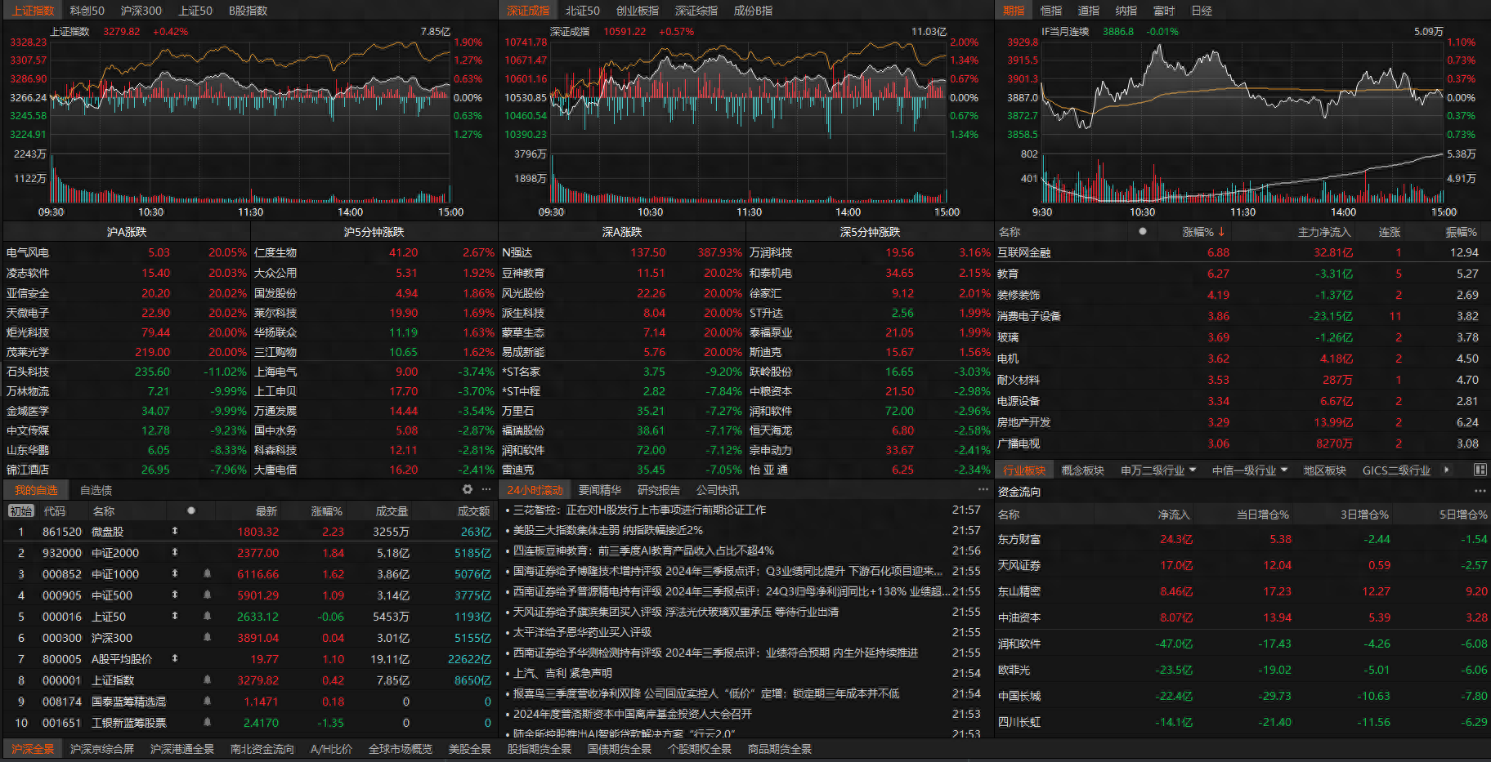Click 深证成指 volume bars area
The height and width of the screenshot is (762, 1491).
[x=750, y=177]
